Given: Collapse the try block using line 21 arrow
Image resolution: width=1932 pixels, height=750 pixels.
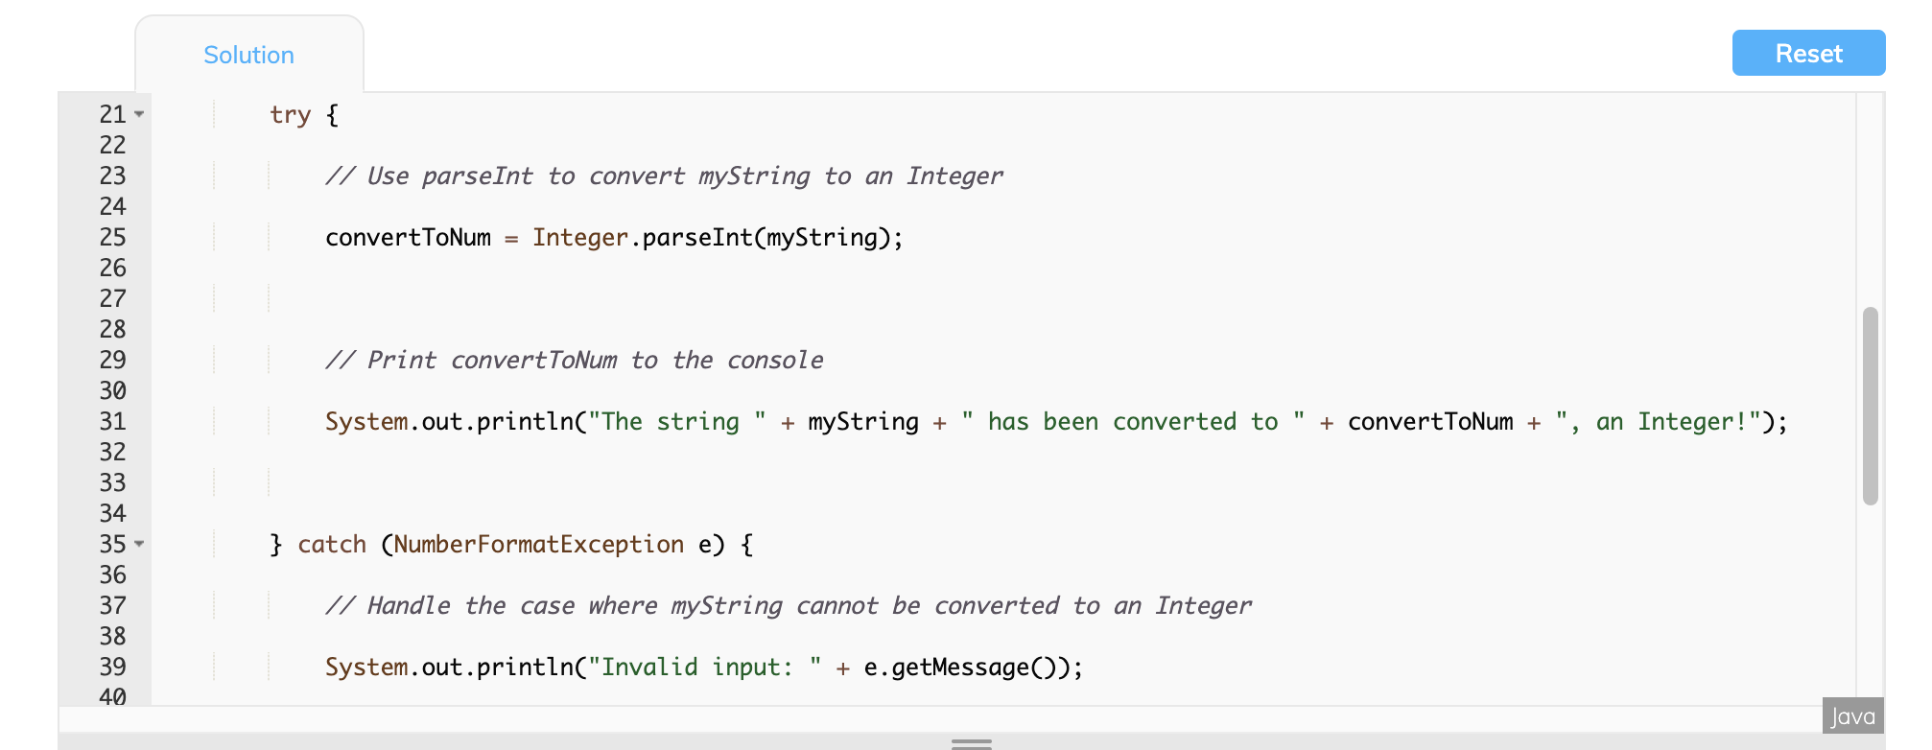Looking at the screenshot, I should pyautogui.click(x=137, y=115).
